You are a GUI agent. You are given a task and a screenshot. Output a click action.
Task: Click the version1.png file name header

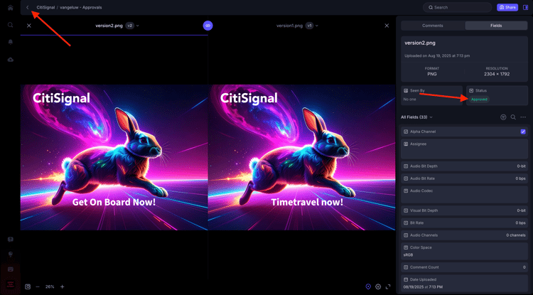coord(289,26)
